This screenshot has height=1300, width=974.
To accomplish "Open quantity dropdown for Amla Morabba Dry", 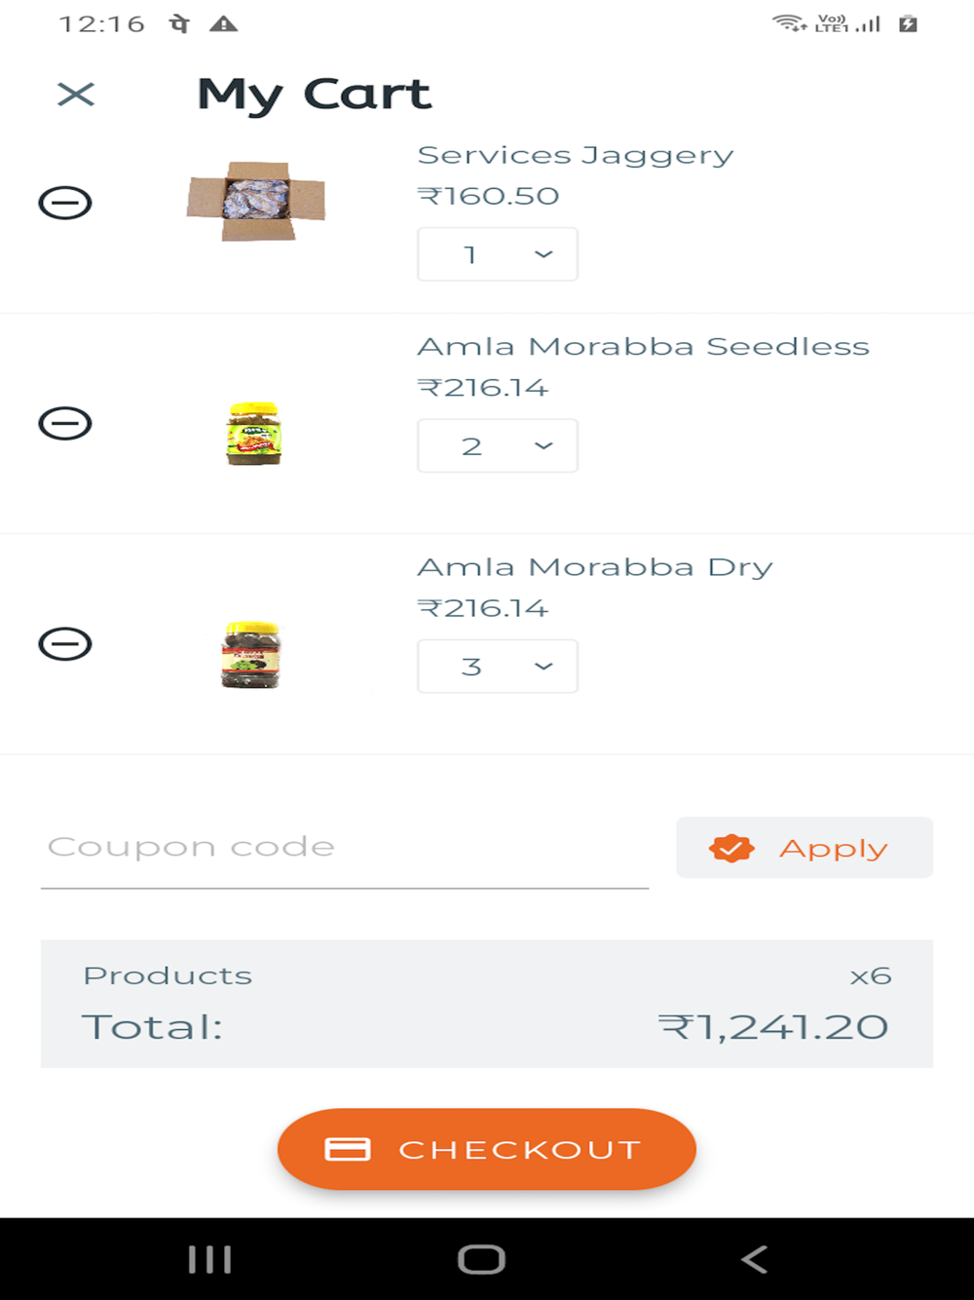I will click(x=498, y=667).
